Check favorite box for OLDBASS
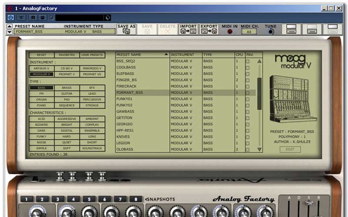This screenshot has width=348, height=217. pyautogui.click(x=248, y=150)
